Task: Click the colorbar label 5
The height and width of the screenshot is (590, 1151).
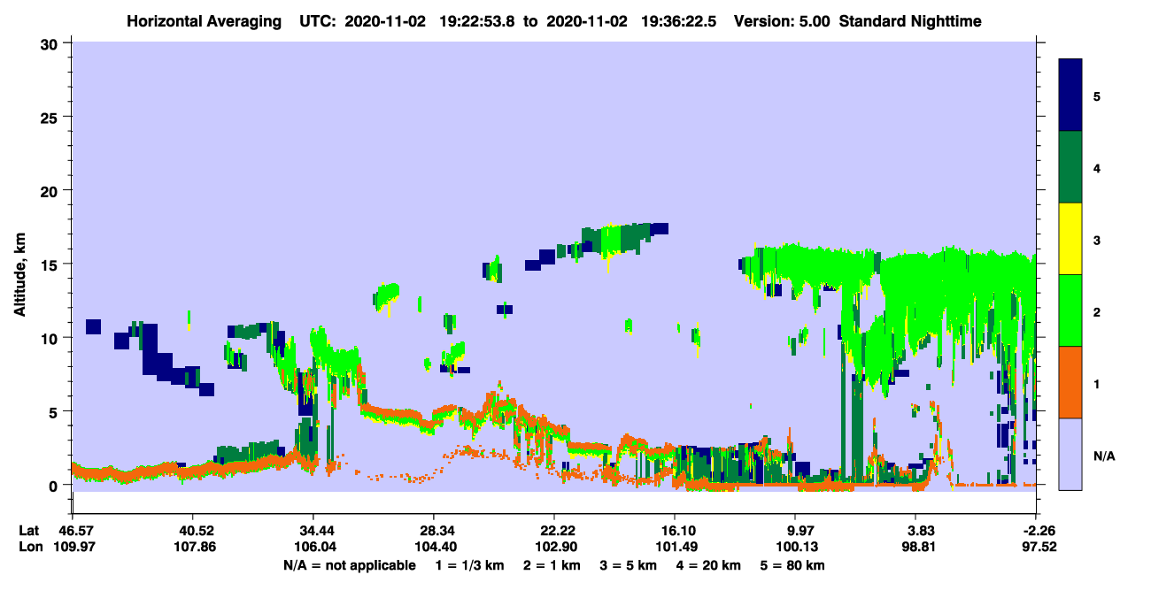Action: pos(1096,96)
